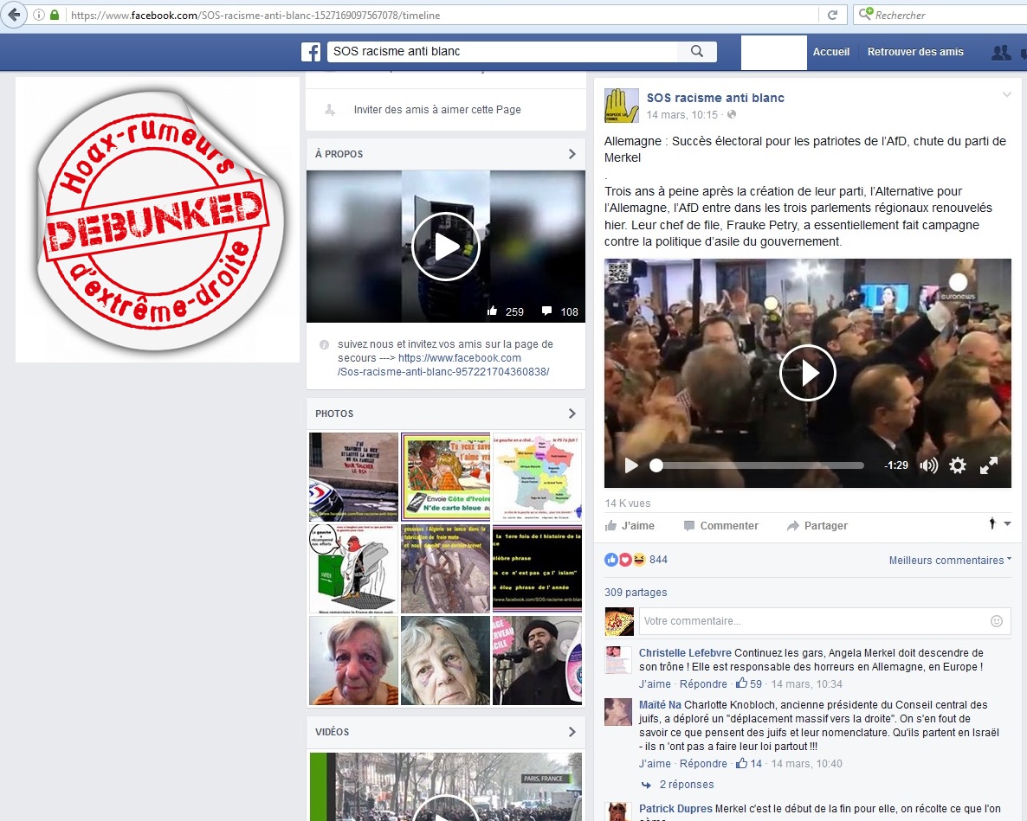Open the SOS racisme anti blanc page title link
1027x821 pixels.
coord(715,98)
